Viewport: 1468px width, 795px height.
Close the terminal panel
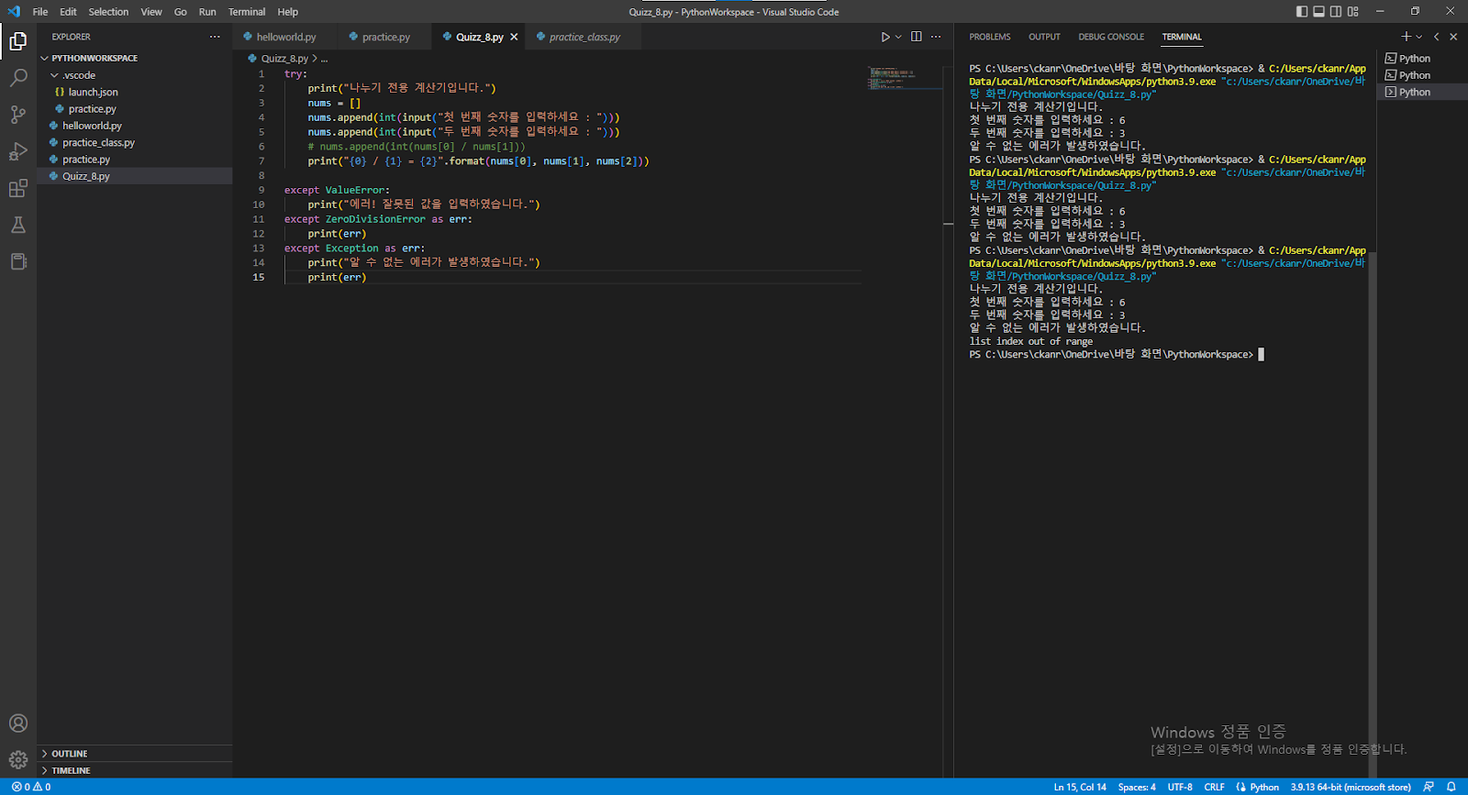1453,37
